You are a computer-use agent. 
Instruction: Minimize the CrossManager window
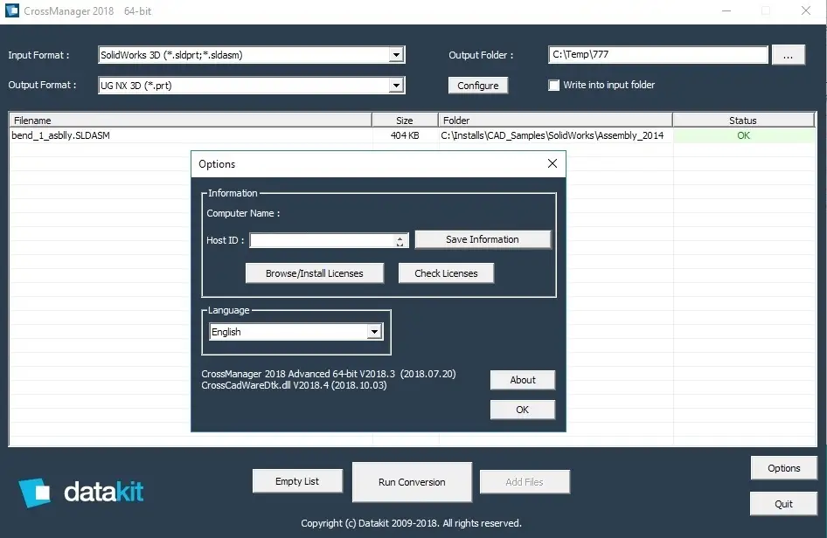point(726,10)
